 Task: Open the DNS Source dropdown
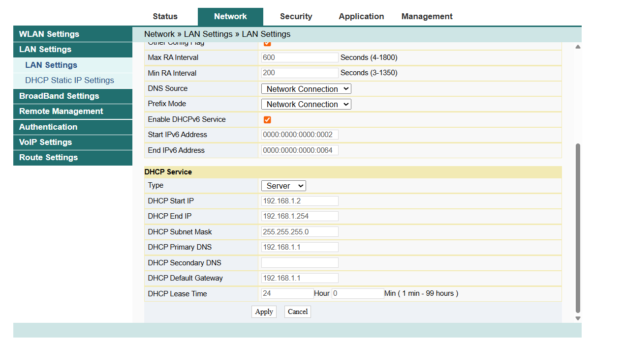(306, 89)
